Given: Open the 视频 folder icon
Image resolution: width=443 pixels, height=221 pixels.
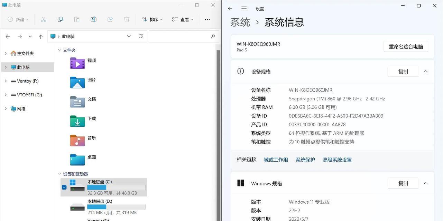Looking at the screenshot, I should click(x=77, y=64).
